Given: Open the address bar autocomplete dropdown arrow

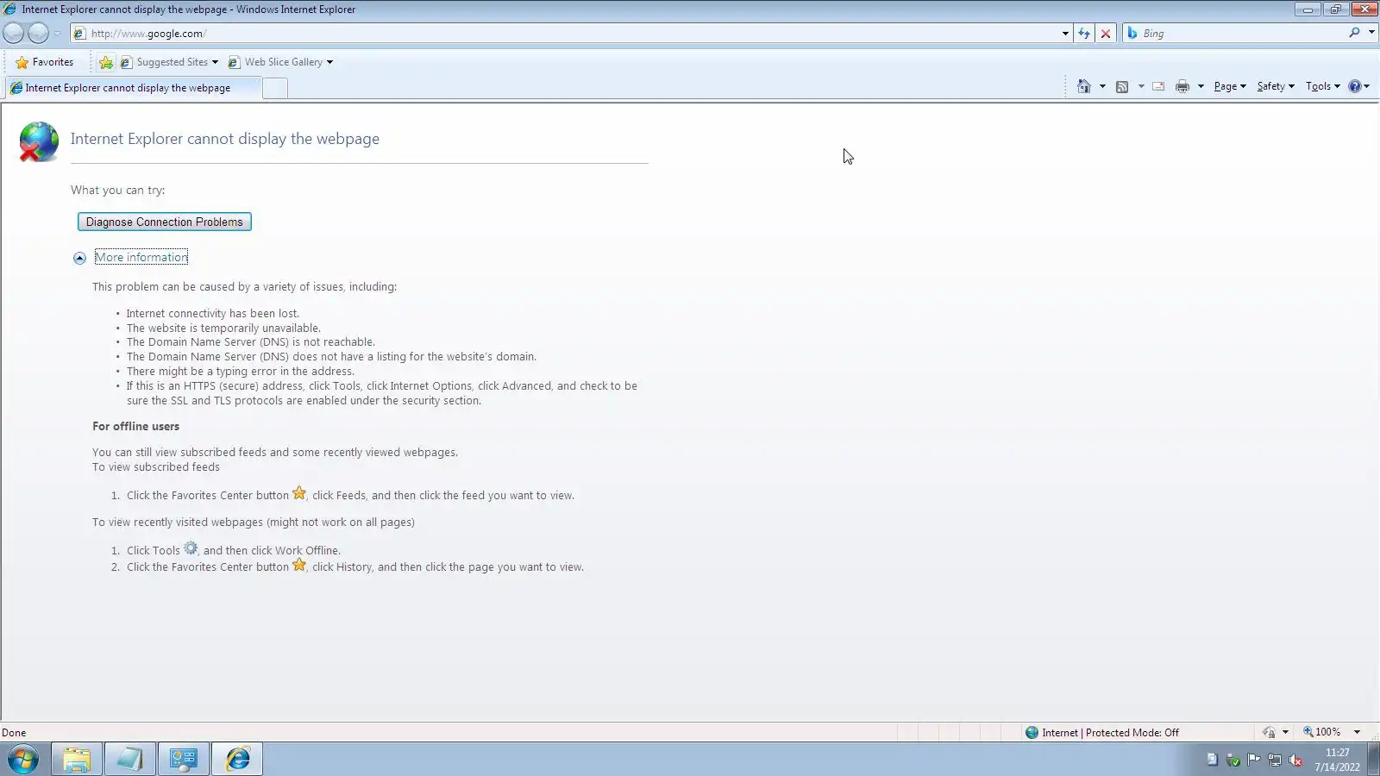Looking at the screenshot, I should coord(1065,34).
